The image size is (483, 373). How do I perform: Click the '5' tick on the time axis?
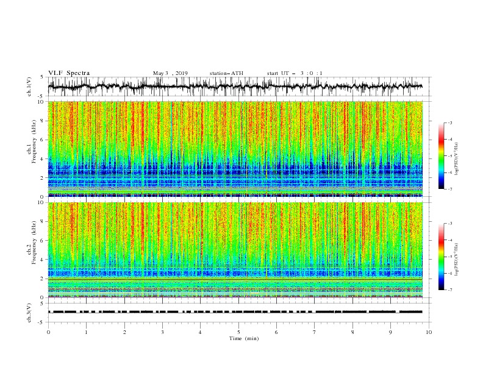pyautogui.click(x=238, y=332)
